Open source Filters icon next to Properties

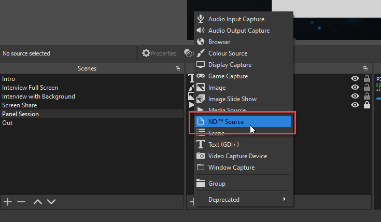[189, 53]
